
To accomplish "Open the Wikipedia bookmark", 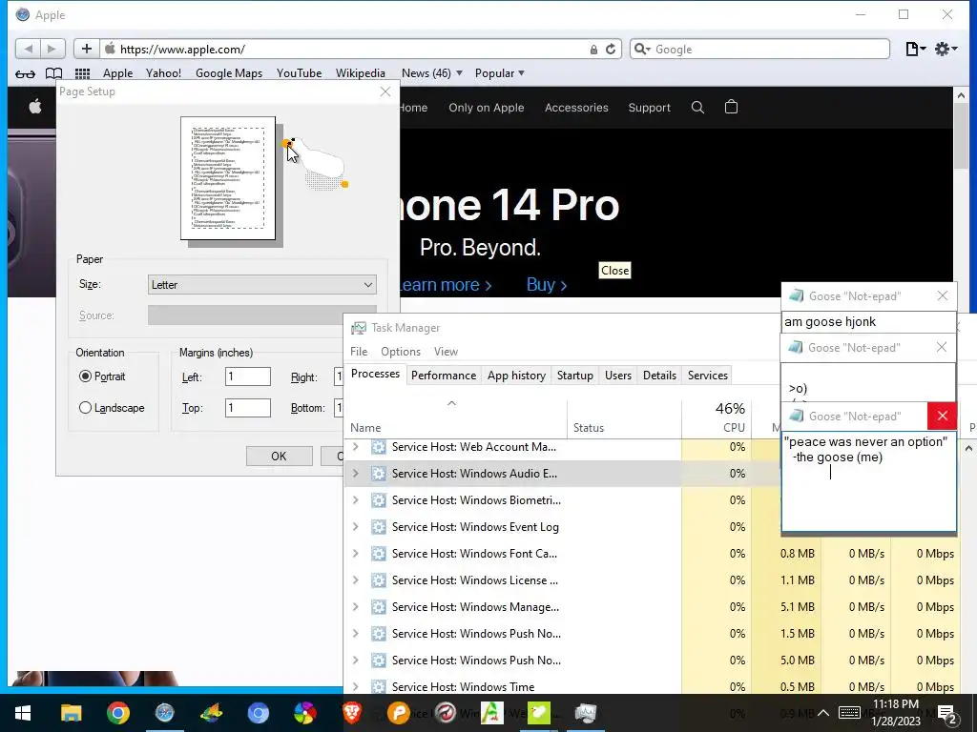I will pyautogui.click(x=360, y=73).
